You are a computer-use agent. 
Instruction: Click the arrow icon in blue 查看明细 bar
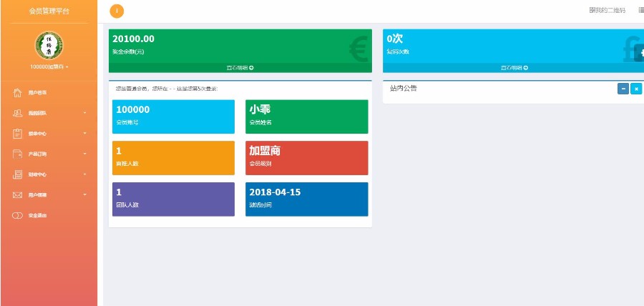point(526,68)
